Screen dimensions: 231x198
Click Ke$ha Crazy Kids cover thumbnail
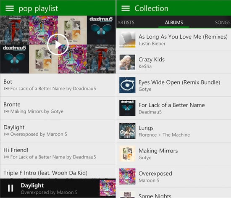point(127,62)
